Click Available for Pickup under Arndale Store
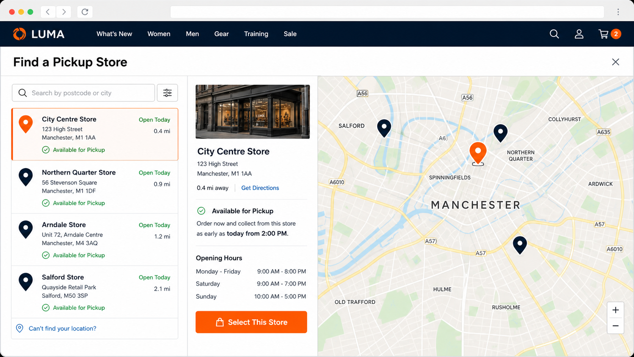 tap(79, 255)
